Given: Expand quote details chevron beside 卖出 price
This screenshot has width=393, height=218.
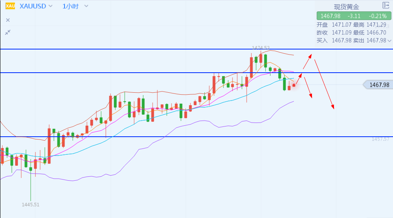Looking at the screenshot, I should (x=389, y=40).
